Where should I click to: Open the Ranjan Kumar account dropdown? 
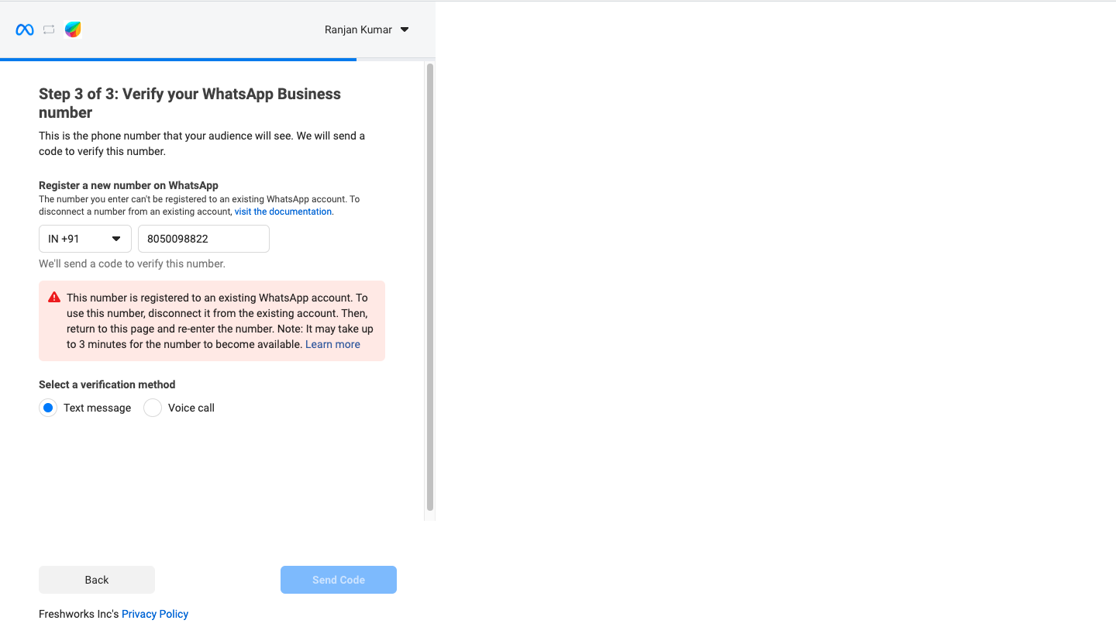click(x=367, y=29)
